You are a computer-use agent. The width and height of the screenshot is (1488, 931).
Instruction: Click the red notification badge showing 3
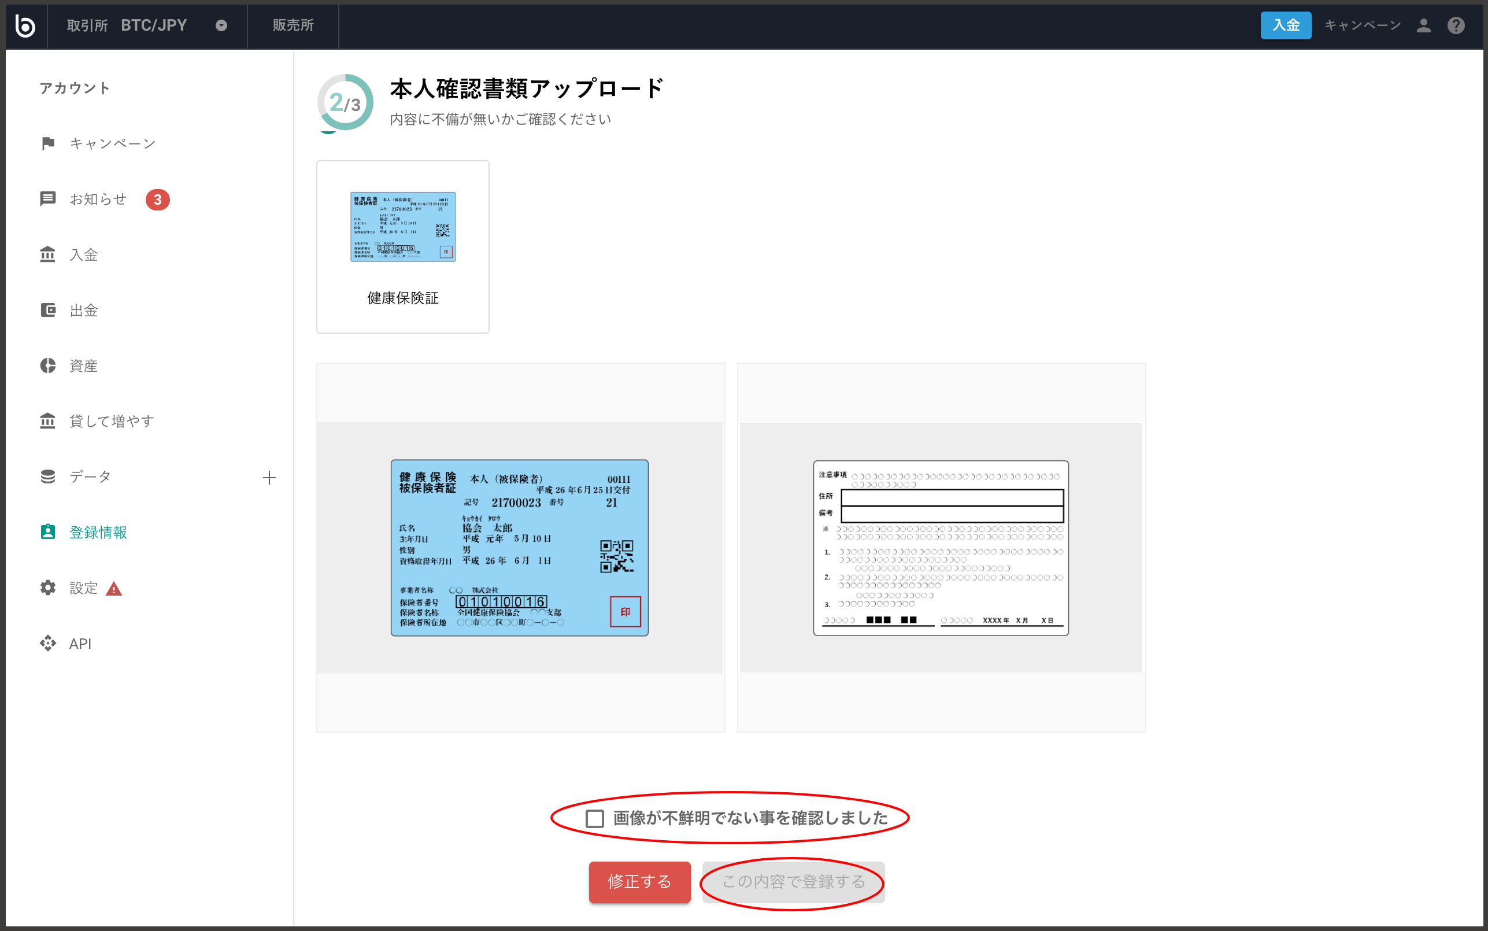[158, 199]
